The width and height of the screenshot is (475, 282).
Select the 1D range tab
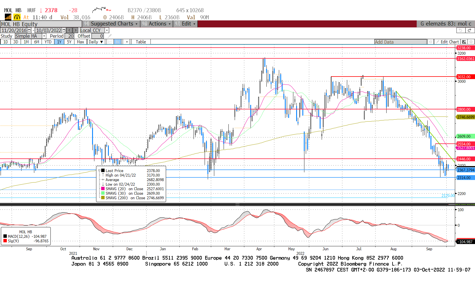point(5,42)
